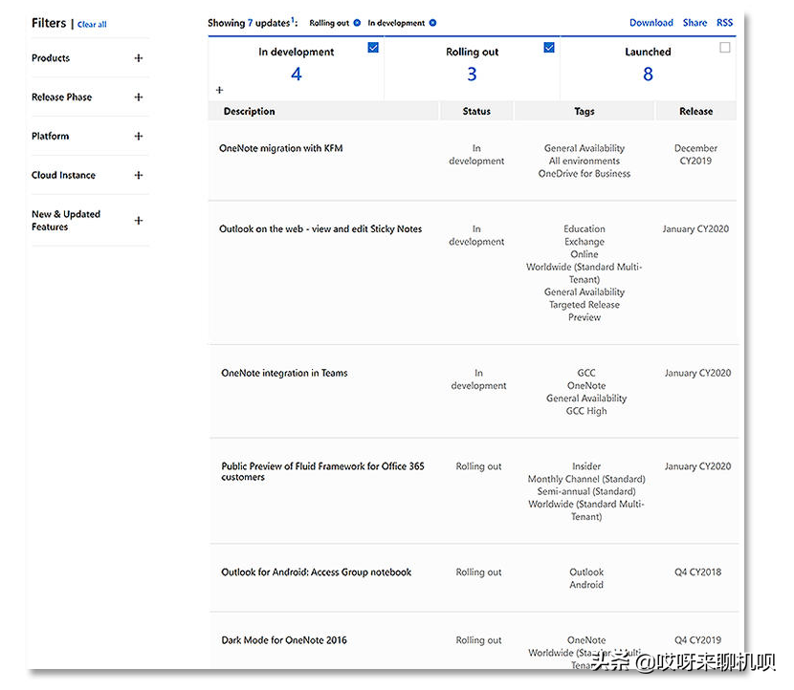This screenshot has height=690, width=794.
Task: Expand the Products filter
Action: [139, 58]
